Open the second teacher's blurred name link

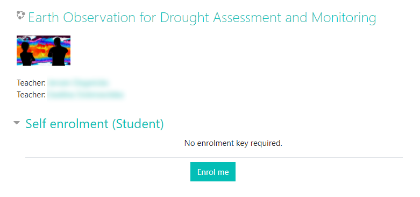point(86,95)
